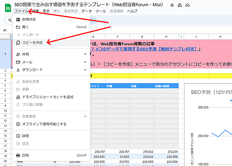232x166 pixels.
Task: Open the blue article hyperlink in the pink cell
Action: 143,49
